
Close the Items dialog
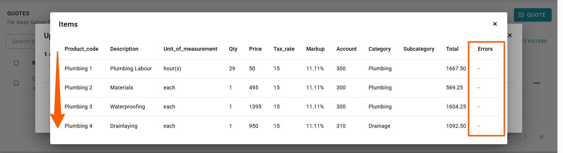pos(495,24)
